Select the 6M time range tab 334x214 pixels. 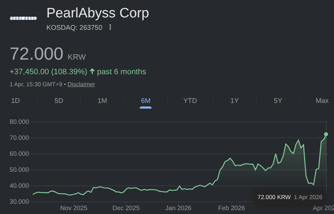(146, 100)
